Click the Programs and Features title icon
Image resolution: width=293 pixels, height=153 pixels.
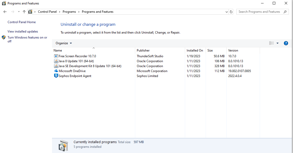(4, 3)
